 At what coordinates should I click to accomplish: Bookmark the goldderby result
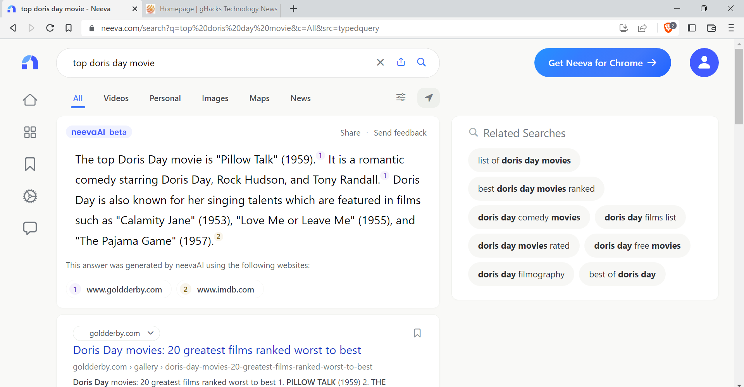point(417,333)
